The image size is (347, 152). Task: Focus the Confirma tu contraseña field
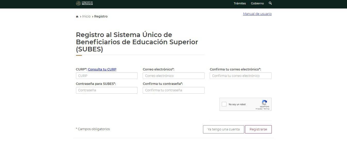pyautogui.click(x=174, y=90)
